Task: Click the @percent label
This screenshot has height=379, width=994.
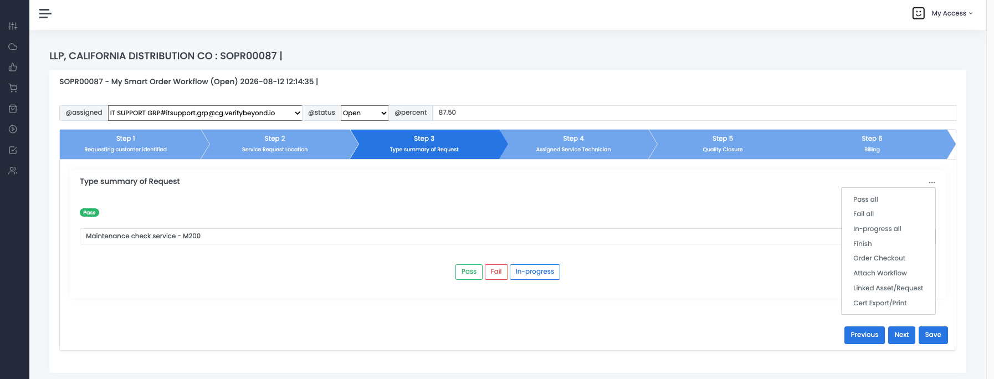Action: click(411, 113)
